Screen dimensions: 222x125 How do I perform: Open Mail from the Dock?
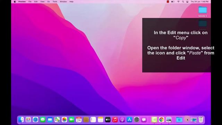click(x=50, y=119)
